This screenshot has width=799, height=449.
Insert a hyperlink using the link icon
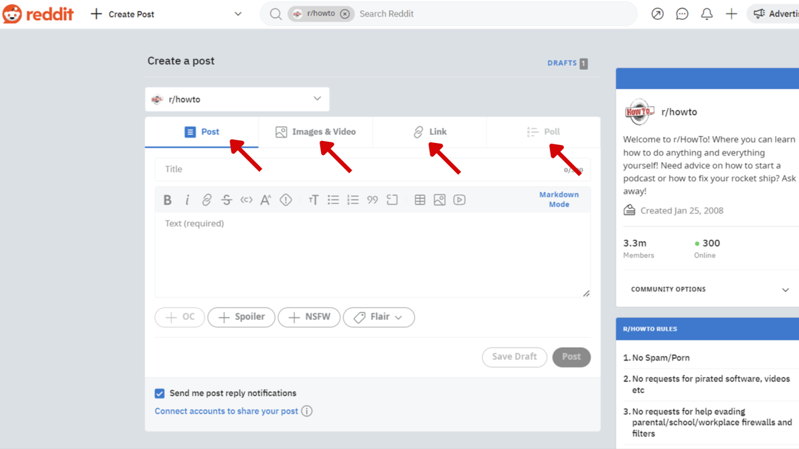[x=206, y=199]
